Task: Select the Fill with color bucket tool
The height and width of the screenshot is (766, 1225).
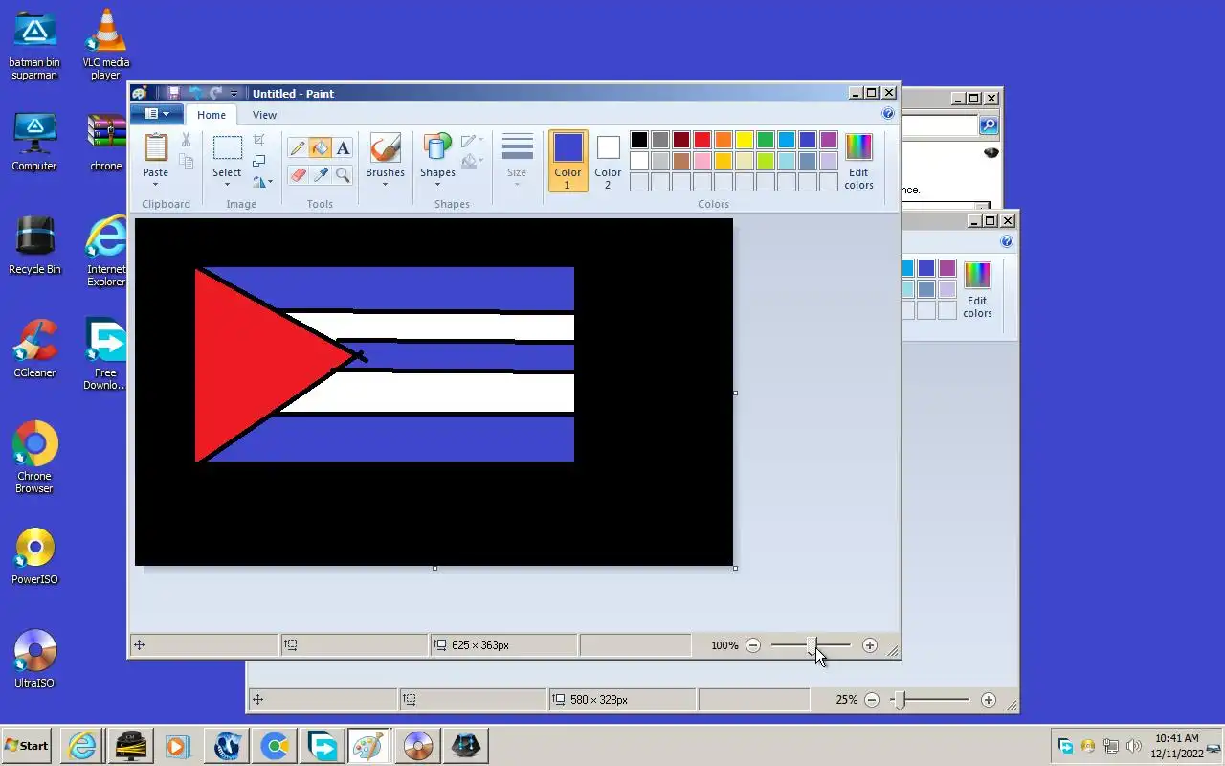Action: click(x=320, y=148)
